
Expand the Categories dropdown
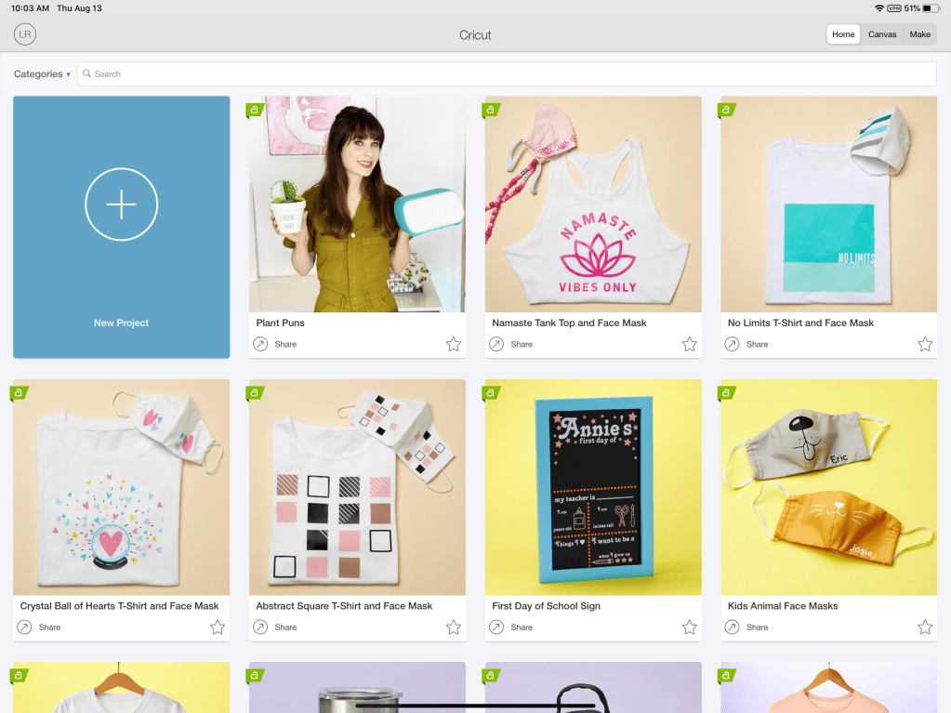point(42,74)
